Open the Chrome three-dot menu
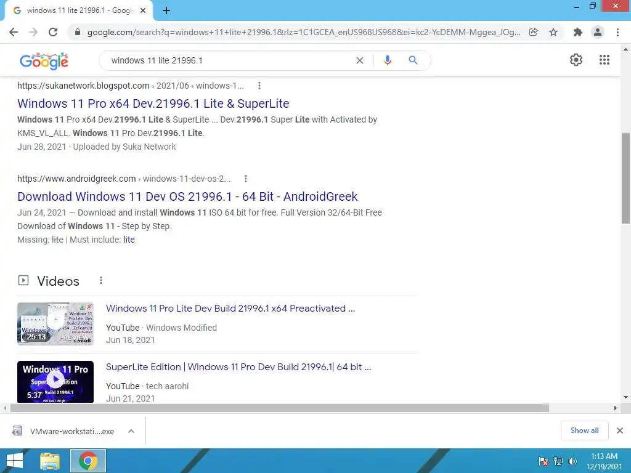 (617, 32)
